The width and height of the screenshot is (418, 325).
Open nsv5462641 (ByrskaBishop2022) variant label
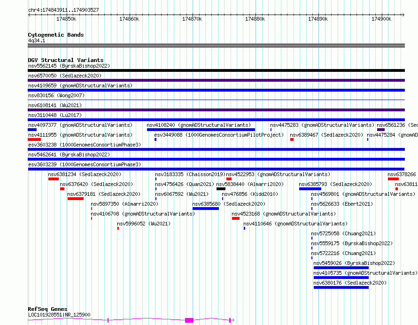point(69,155)
